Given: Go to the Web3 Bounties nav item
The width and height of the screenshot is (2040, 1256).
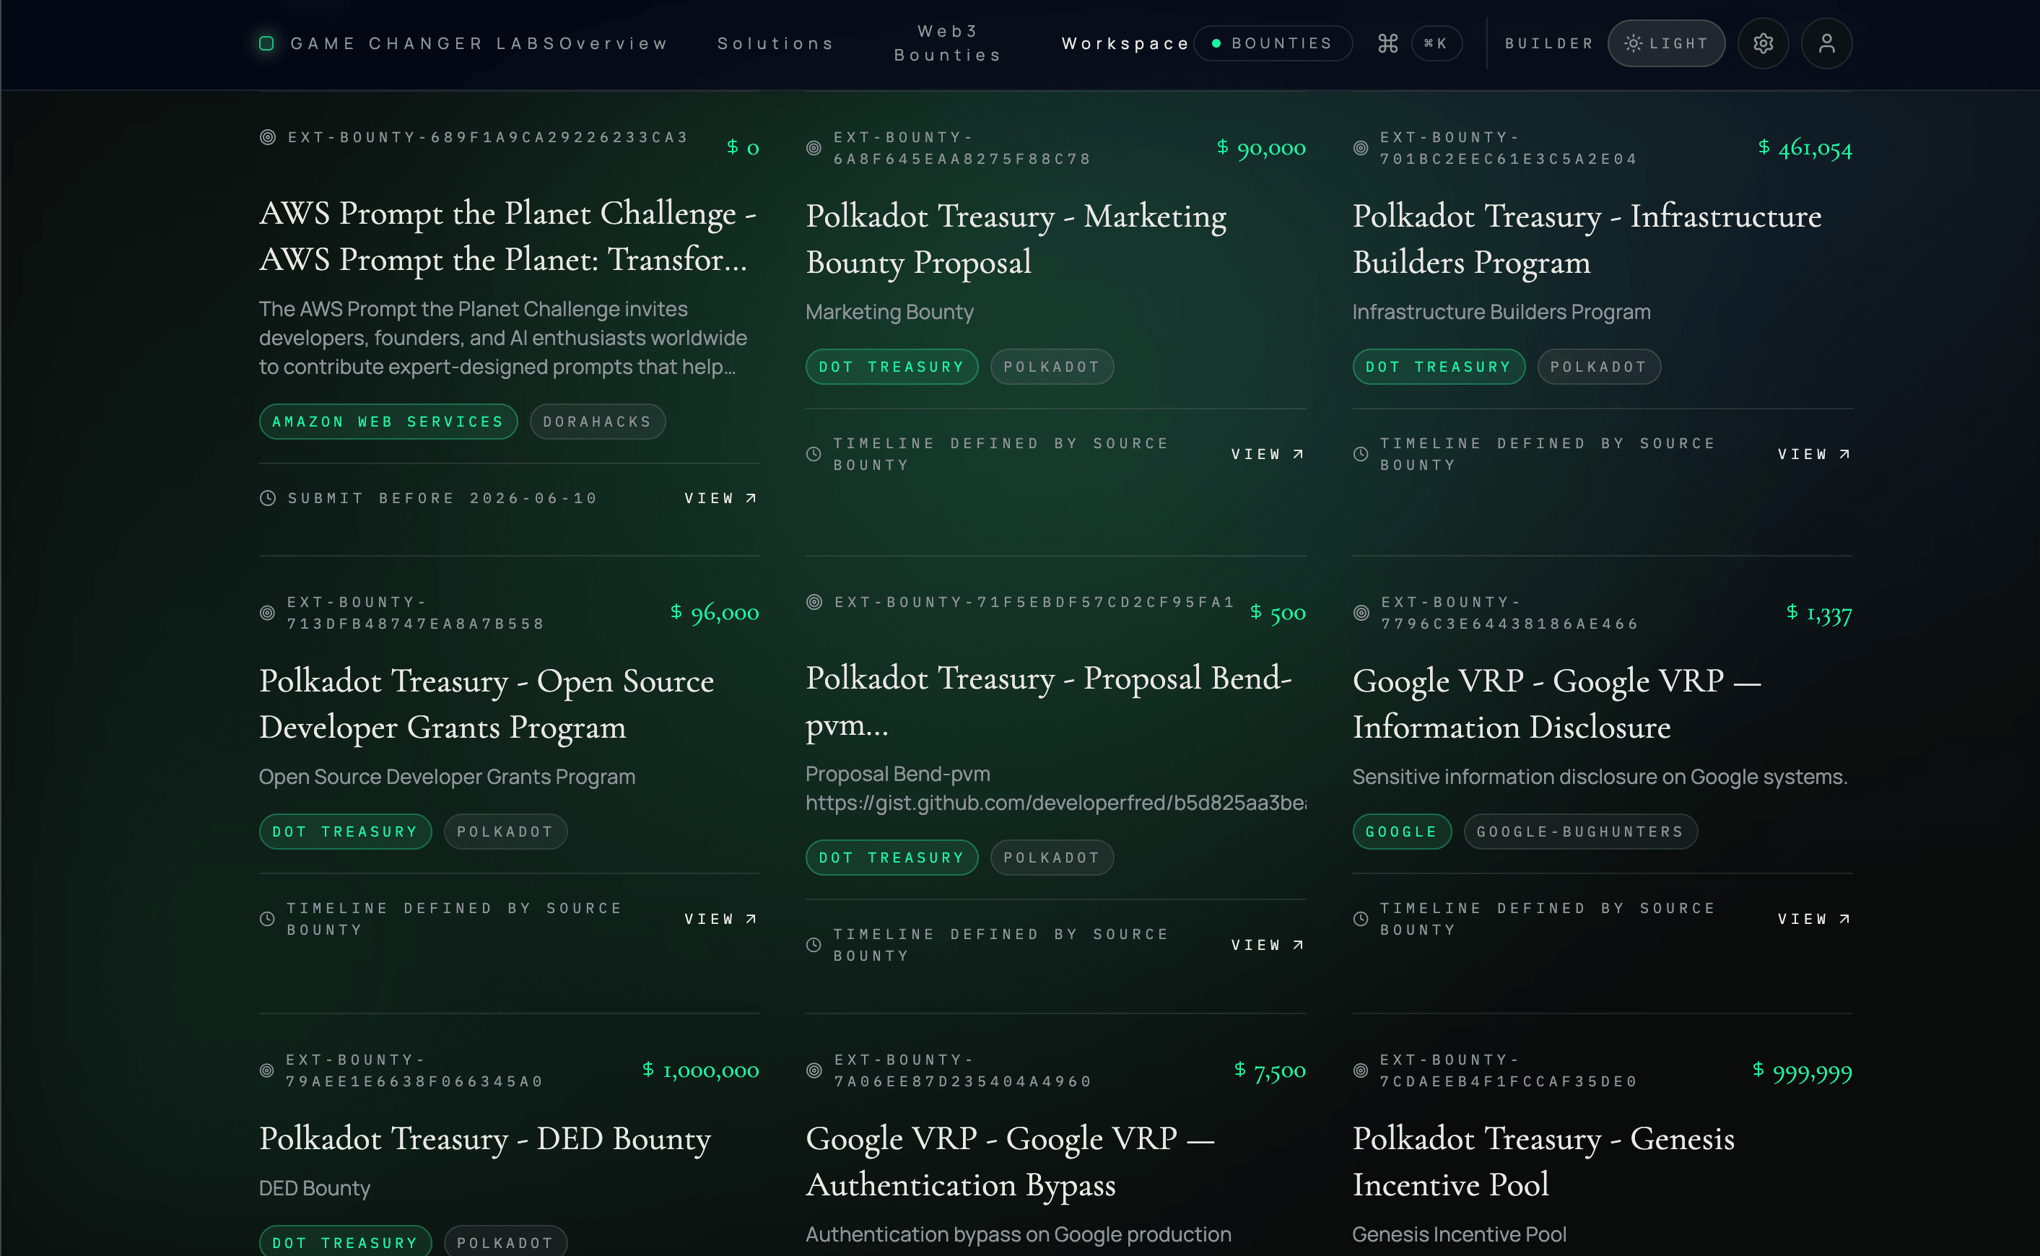Looking at the screenshot, I should pos(947,43).
